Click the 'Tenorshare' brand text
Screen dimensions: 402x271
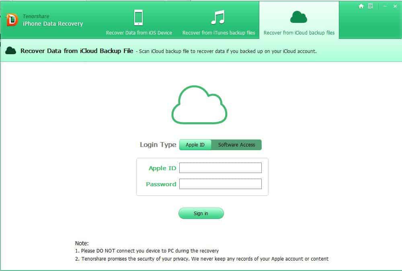(36, 16)
